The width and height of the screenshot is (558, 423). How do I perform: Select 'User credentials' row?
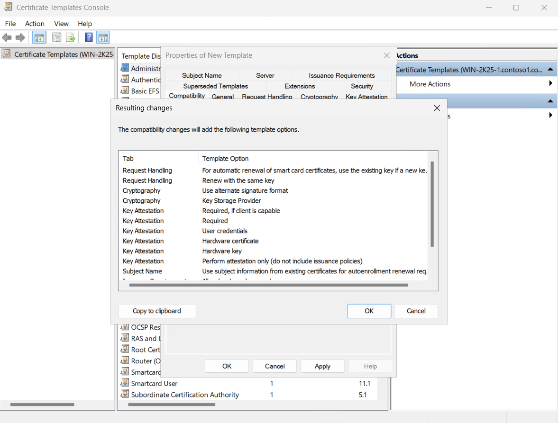tap(273, 231)
